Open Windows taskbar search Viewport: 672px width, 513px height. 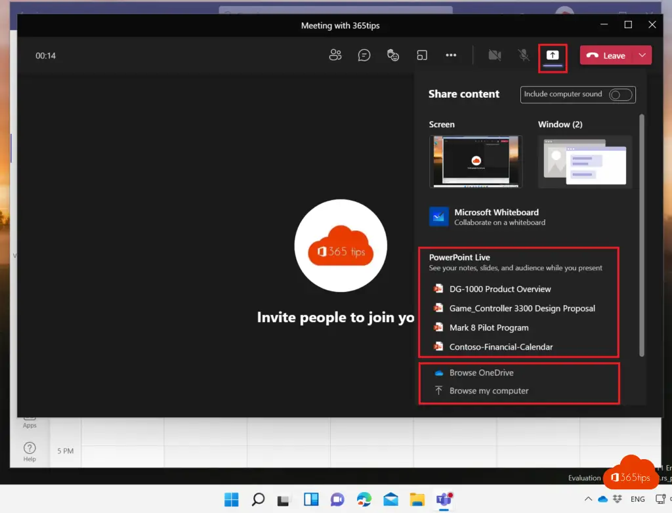(258, 499)
